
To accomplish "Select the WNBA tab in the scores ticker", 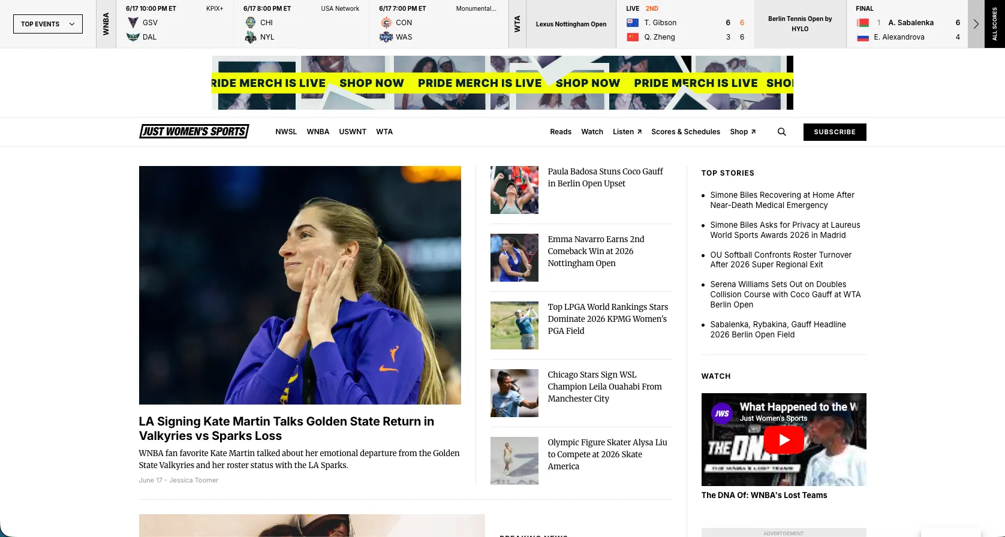I will [x=106, y=24].
